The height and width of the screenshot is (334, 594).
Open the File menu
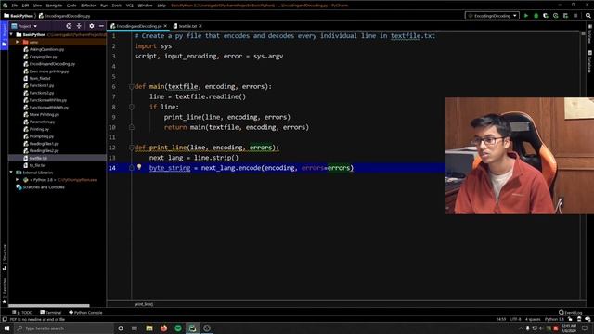(15, 6)
